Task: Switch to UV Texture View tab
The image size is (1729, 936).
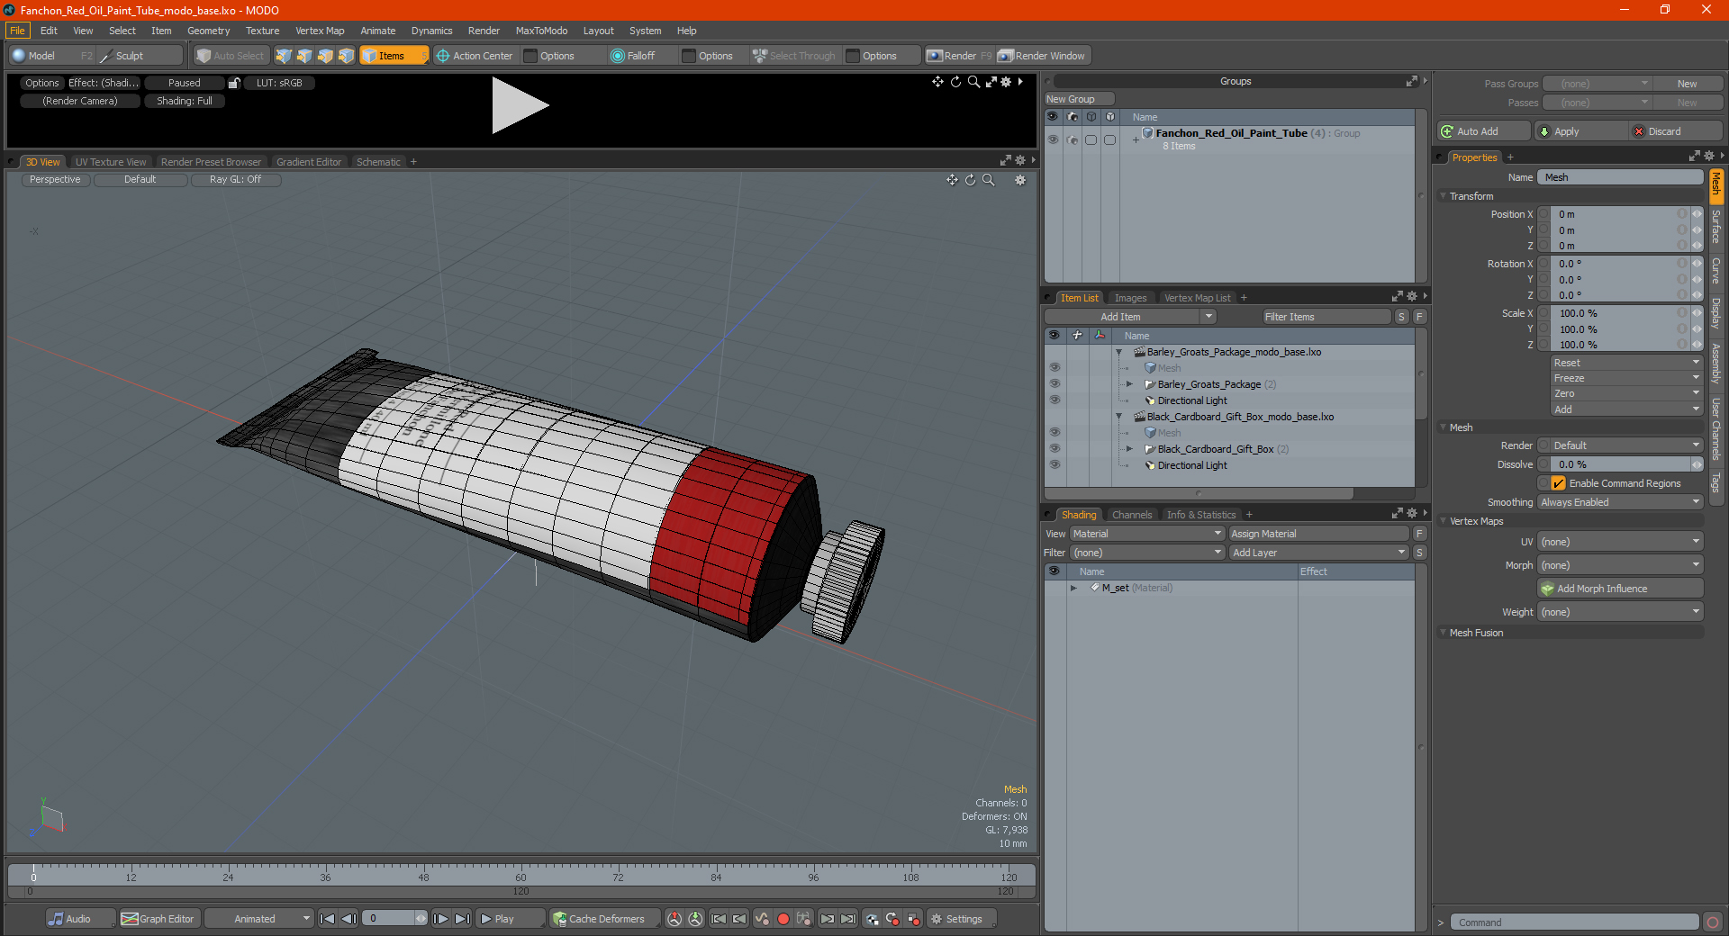Action: click(x=111, y=162)
